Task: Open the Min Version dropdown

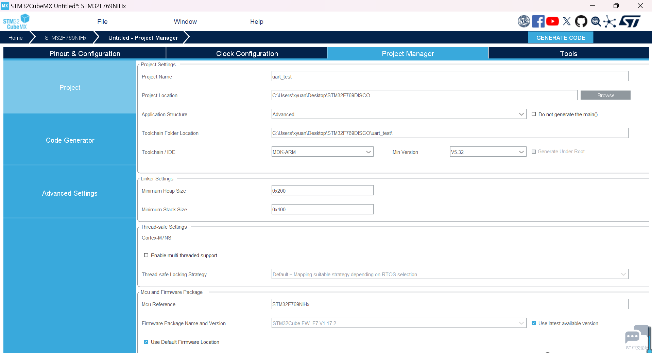Action: (488, 152)
